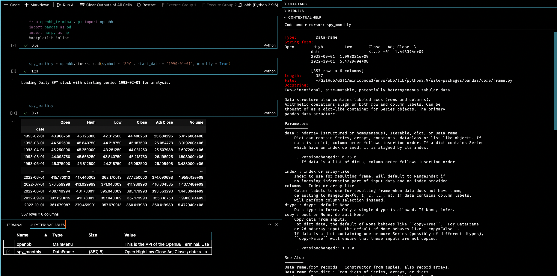Click Python language label of the spy_monthly cell

[269, 113]
